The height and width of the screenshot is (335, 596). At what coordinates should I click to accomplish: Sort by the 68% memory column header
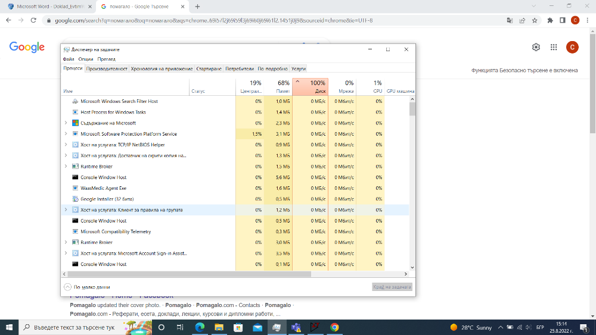(x=278, y=87)
